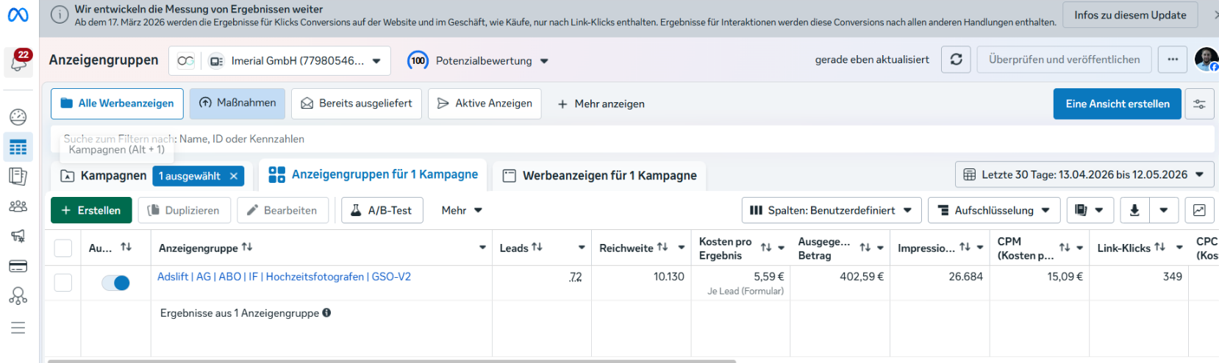Click the 72 leads value
The width and height of the screenshot is (1219, 363).
(576, 277)
